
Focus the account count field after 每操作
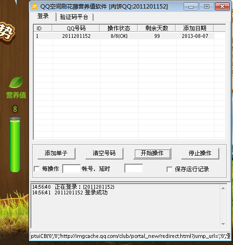point(72,169)
